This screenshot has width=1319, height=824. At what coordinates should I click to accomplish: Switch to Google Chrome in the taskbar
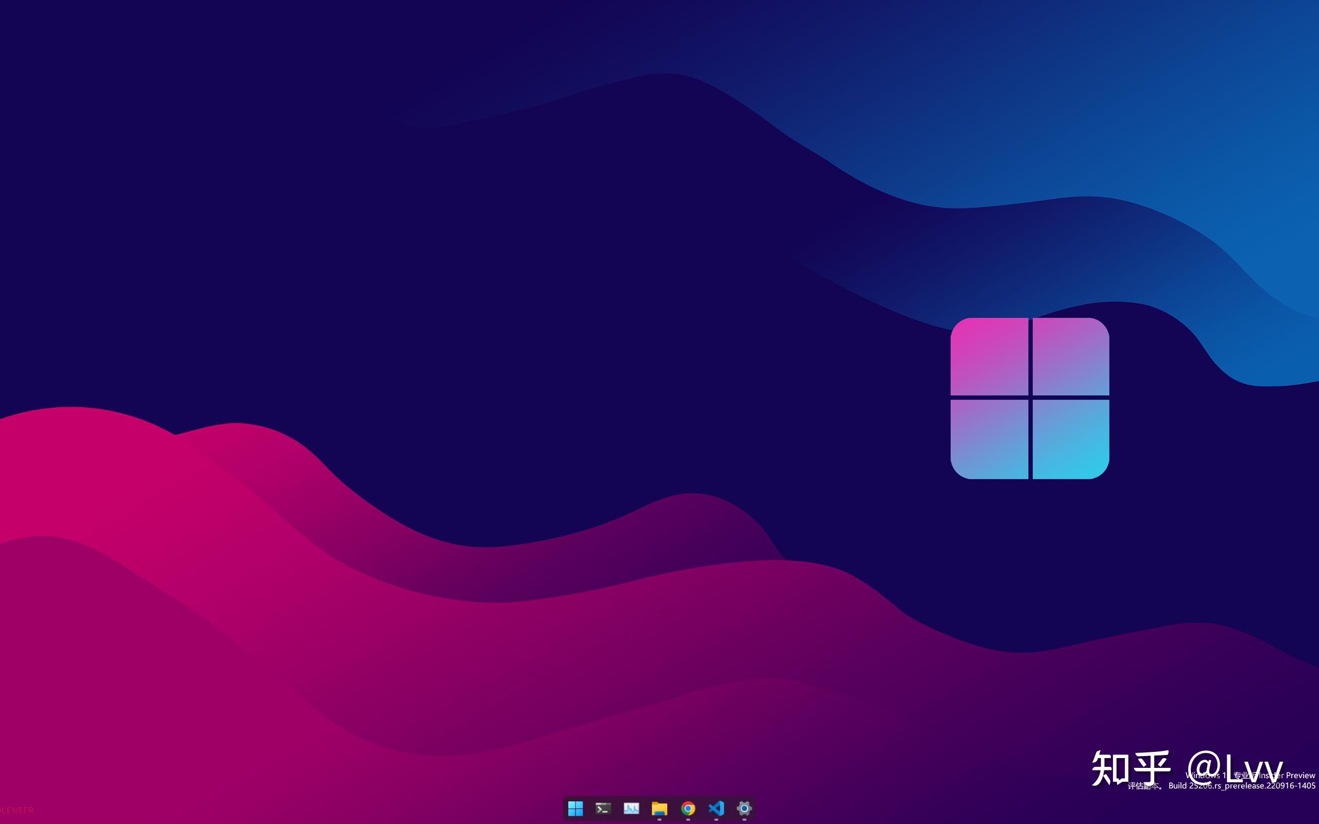coord(688,808)
